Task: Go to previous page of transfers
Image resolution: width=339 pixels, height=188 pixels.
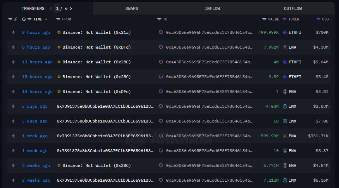Action: point(51,8)
